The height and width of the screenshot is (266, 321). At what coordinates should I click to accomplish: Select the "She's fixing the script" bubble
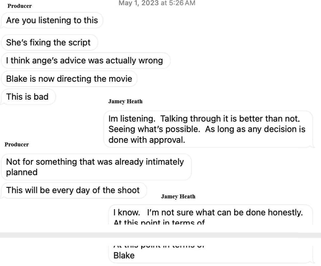coord(48,42)
